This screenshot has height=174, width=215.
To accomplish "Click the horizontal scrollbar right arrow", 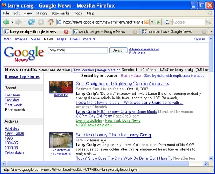I will point(206,164).
